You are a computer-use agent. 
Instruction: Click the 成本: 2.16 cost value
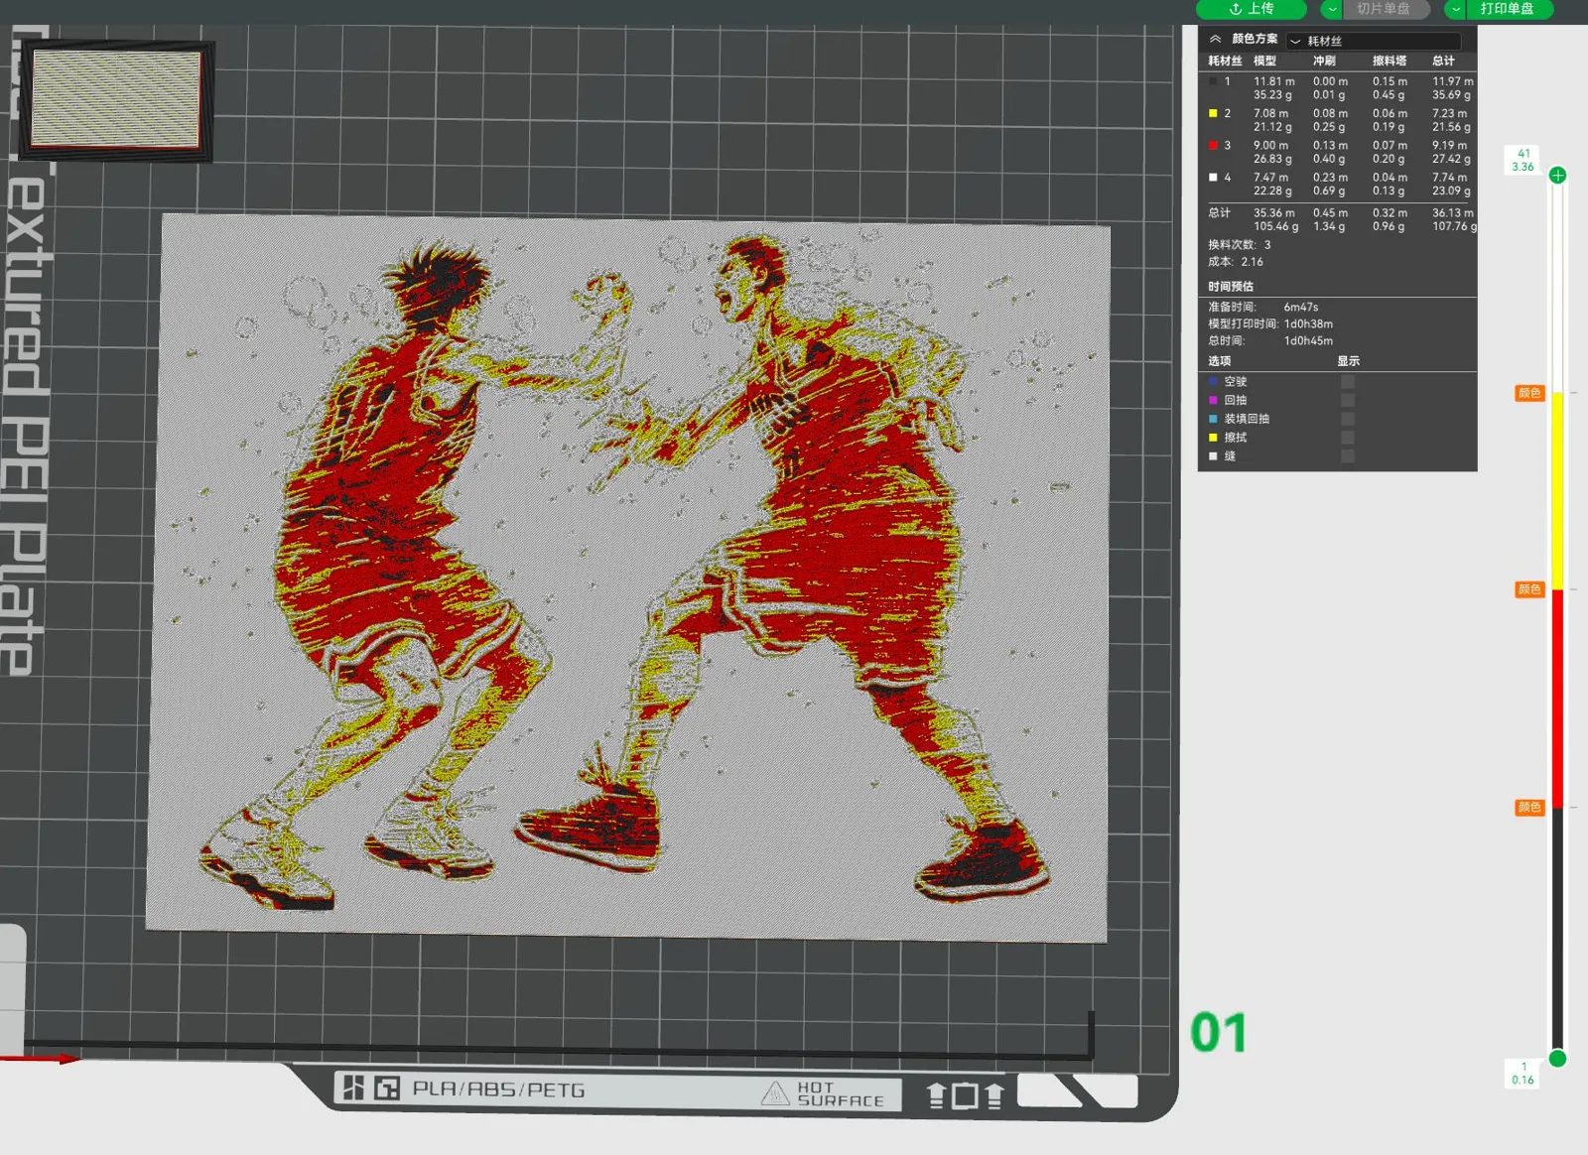tap(1252, 262)
